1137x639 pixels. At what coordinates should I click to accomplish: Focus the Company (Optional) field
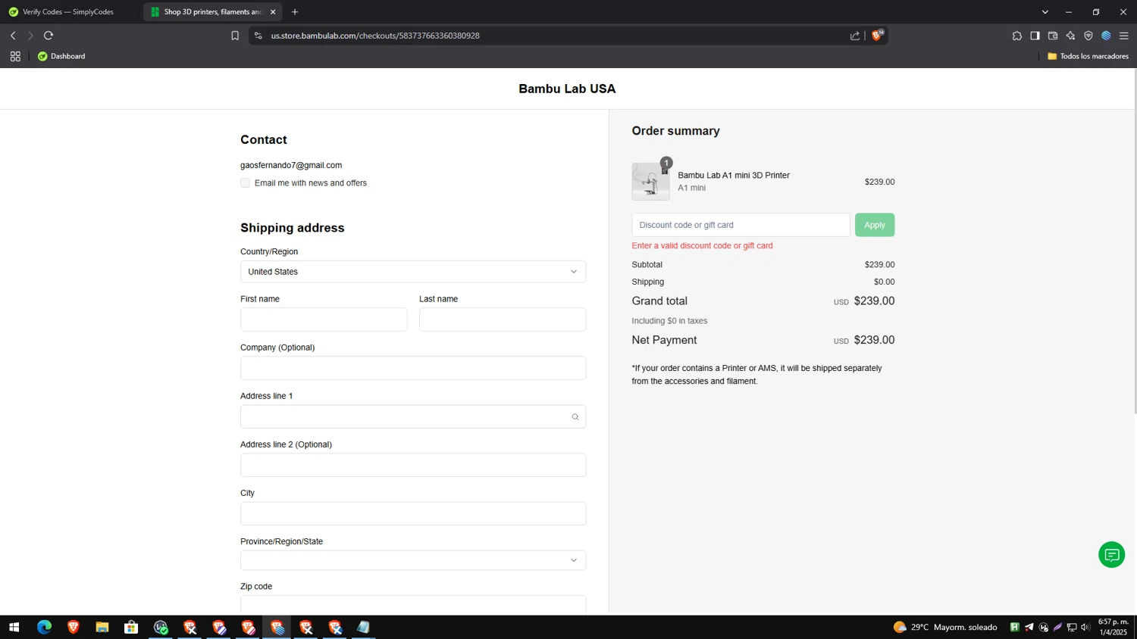(x=413, y=368)
